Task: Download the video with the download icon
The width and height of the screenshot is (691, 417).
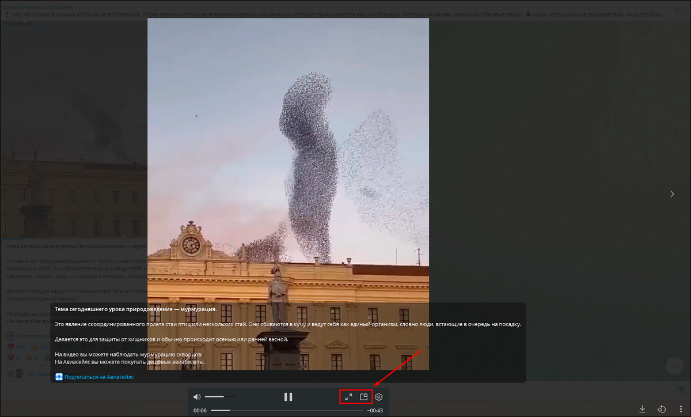Action: click(x=643, y=409)
